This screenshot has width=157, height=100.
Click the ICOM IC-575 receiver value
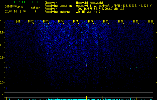100,9
